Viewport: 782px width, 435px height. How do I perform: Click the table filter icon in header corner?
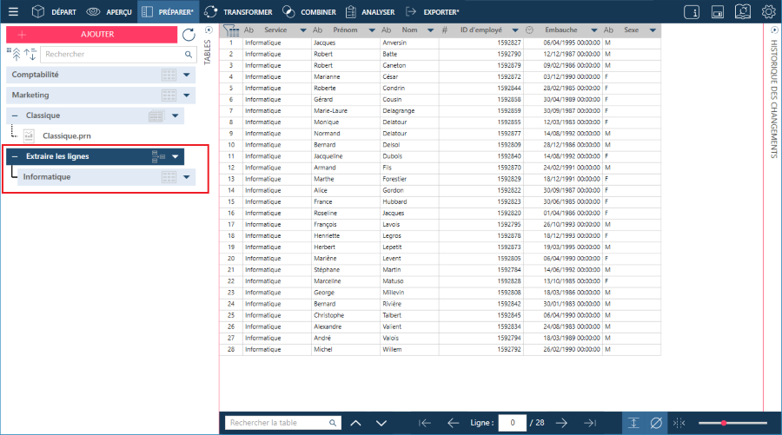pos(231,30)
